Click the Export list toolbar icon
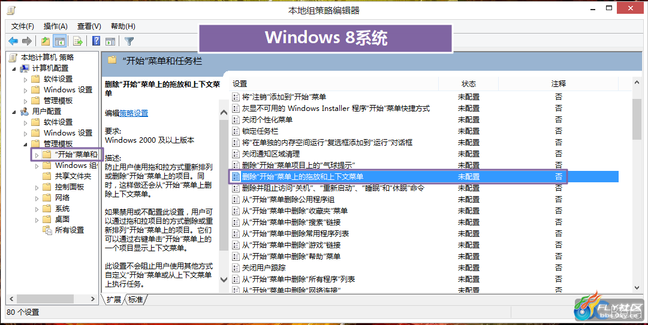Image resolution: width=648 pixels, height=325 pixels. pos(78,41)
